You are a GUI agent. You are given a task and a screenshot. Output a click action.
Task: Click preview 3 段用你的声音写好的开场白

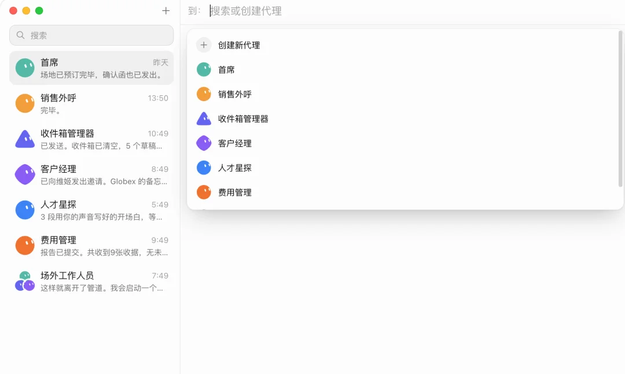click(101, 217)
